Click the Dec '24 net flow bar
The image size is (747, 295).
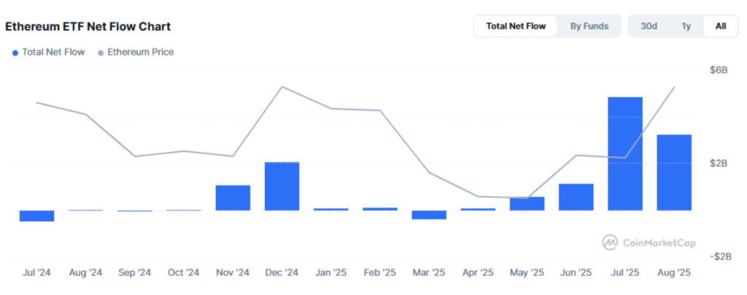click(x=282, y=186)
